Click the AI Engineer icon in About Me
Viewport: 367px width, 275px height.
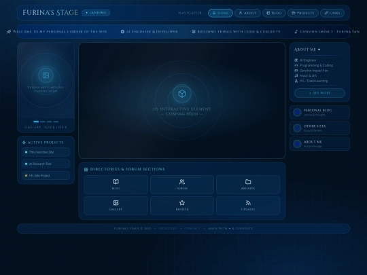click(x=296, y=60)
